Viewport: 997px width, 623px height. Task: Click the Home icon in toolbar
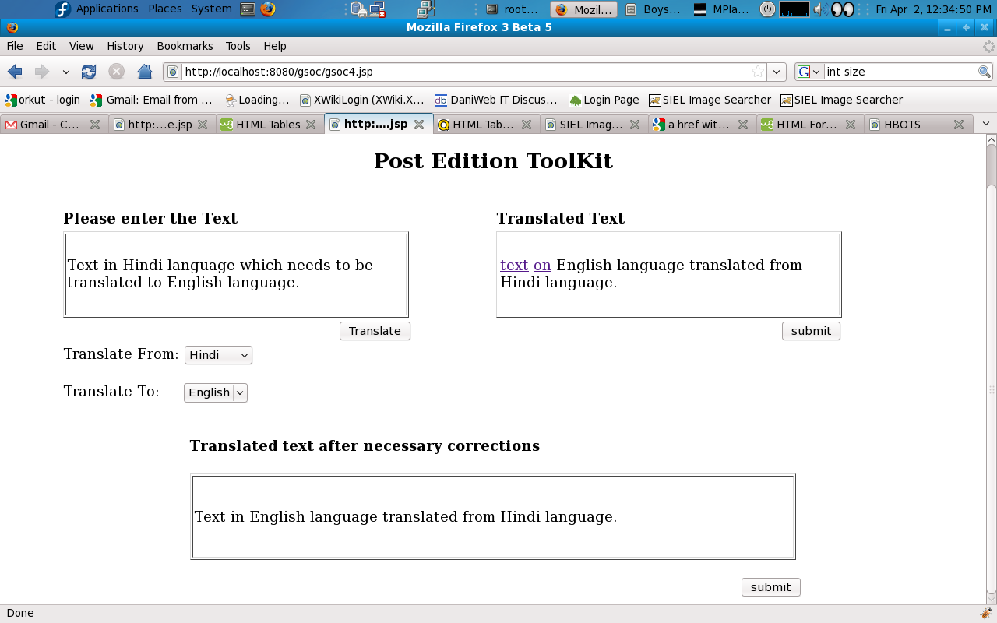(x=144, y=72)
